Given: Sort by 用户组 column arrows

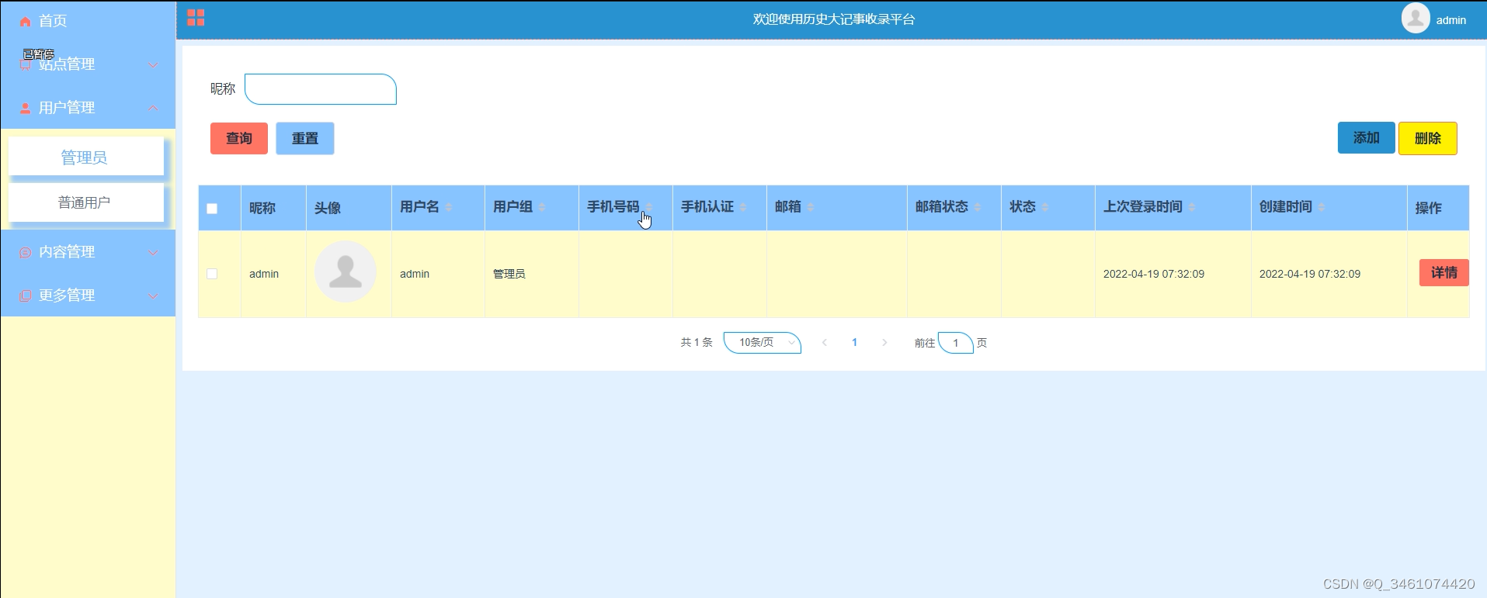Looking at the screenshot, I should pyautogui.click(x=542, y=207).
